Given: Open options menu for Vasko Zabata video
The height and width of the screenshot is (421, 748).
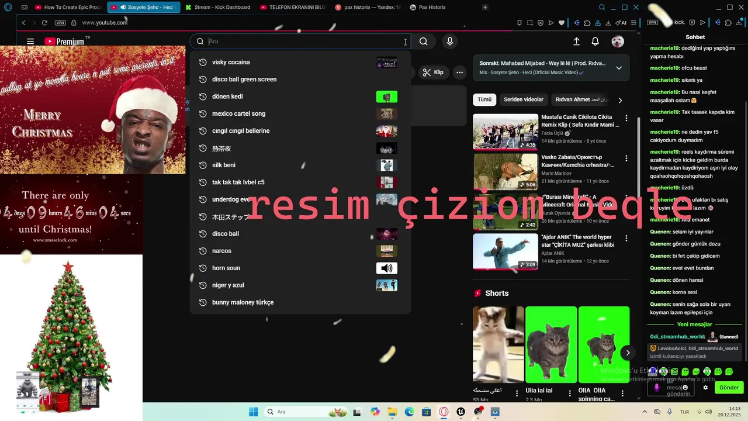Looking at the screenshot, I should [x=626, y=158].
